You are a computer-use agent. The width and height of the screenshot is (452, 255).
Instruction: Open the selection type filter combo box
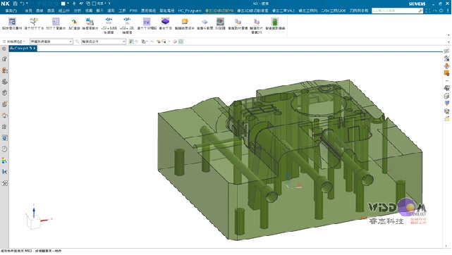pos(51,42)
